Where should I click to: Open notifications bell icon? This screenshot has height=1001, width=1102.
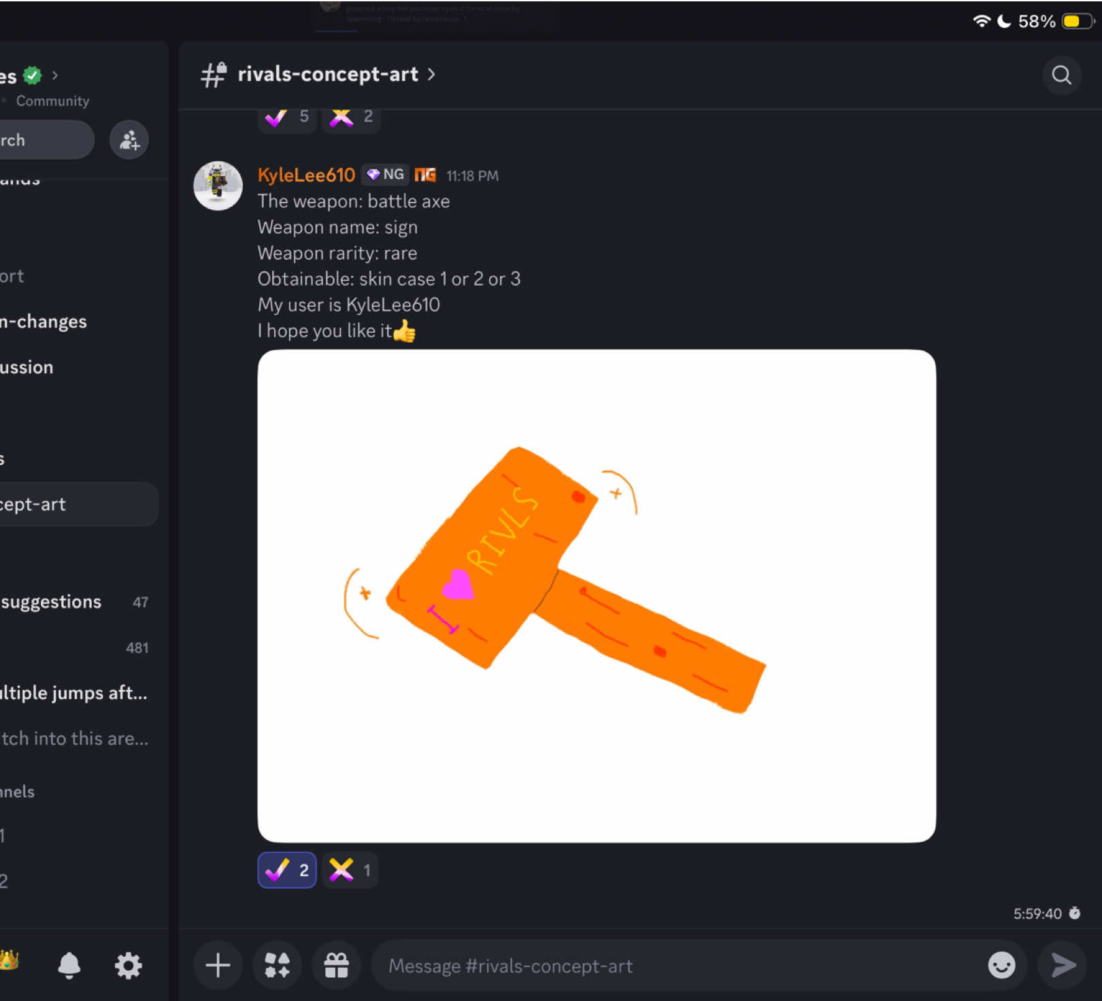coord(69,965)
